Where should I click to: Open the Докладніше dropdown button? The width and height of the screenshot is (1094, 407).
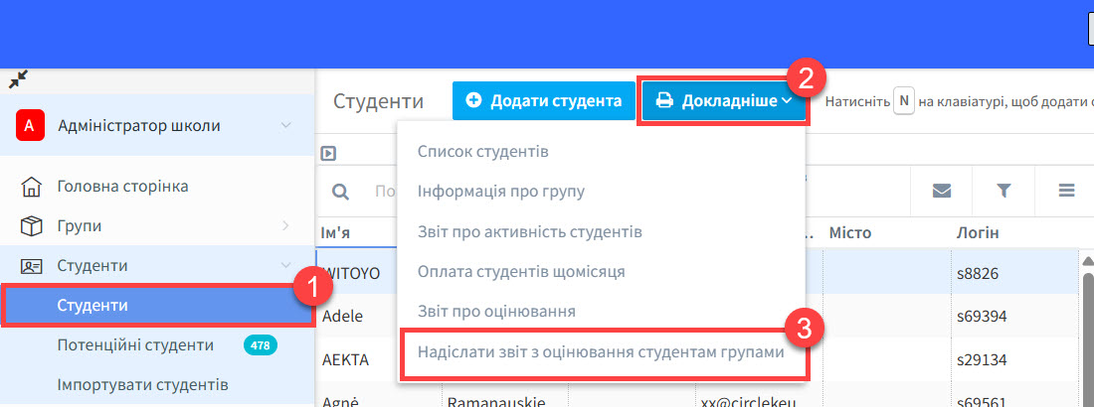coord(723,100)
